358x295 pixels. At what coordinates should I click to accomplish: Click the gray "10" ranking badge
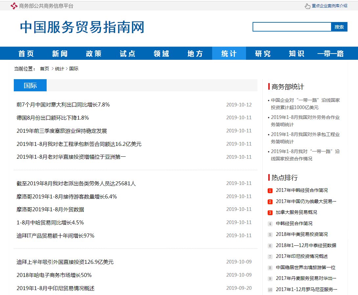(270, 289)
